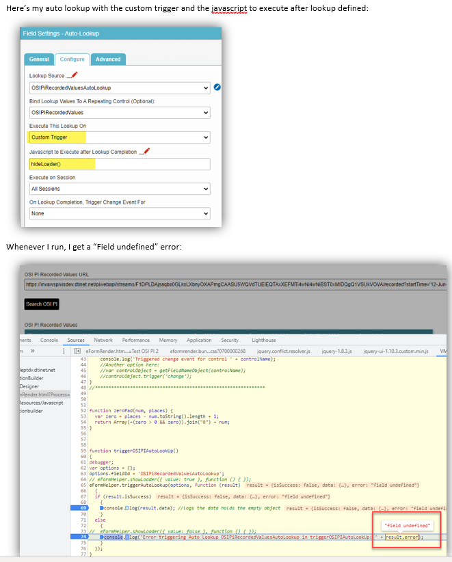This screenshot has height=562, width=452.
Task: Click the hideLoader() javascript input field
Action: pos(119,164)
